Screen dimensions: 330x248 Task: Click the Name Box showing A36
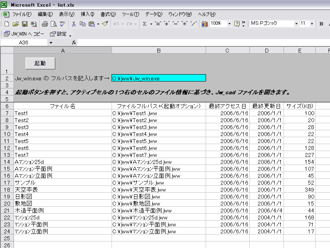click(x=24, y=43)
